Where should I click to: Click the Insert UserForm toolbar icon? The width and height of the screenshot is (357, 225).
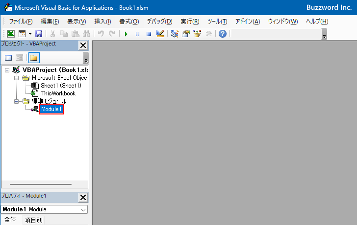click(x=22, y=34)
